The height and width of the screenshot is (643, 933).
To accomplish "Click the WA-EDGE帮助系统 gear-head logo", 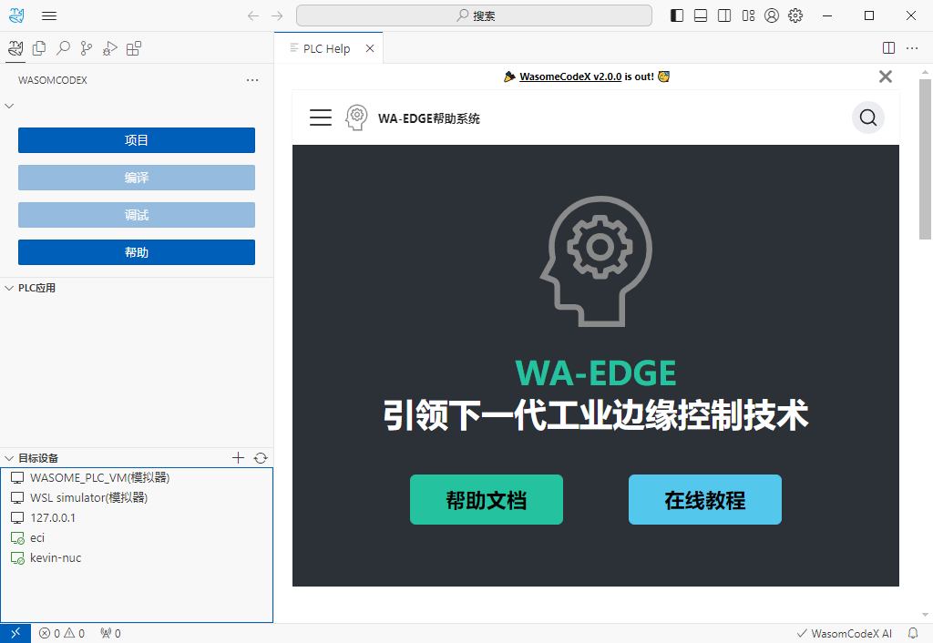I will coord(356,117).
